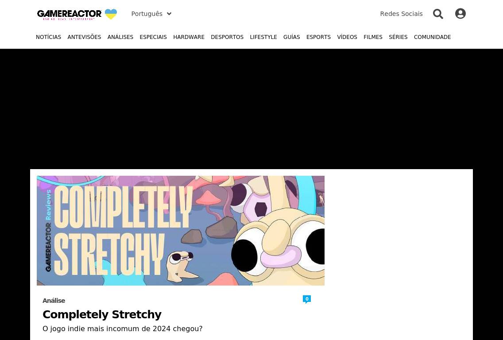Viewport: 503px width, 340px height.
Task: Open the COMUNIDADE page
Action: (432, 37)
